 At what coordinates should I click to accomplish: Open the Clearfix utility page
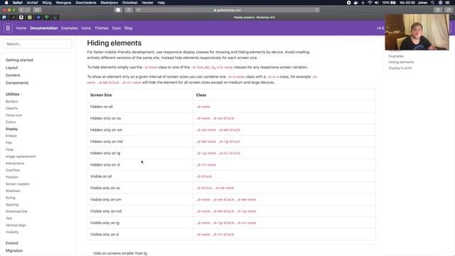[11, 108]
